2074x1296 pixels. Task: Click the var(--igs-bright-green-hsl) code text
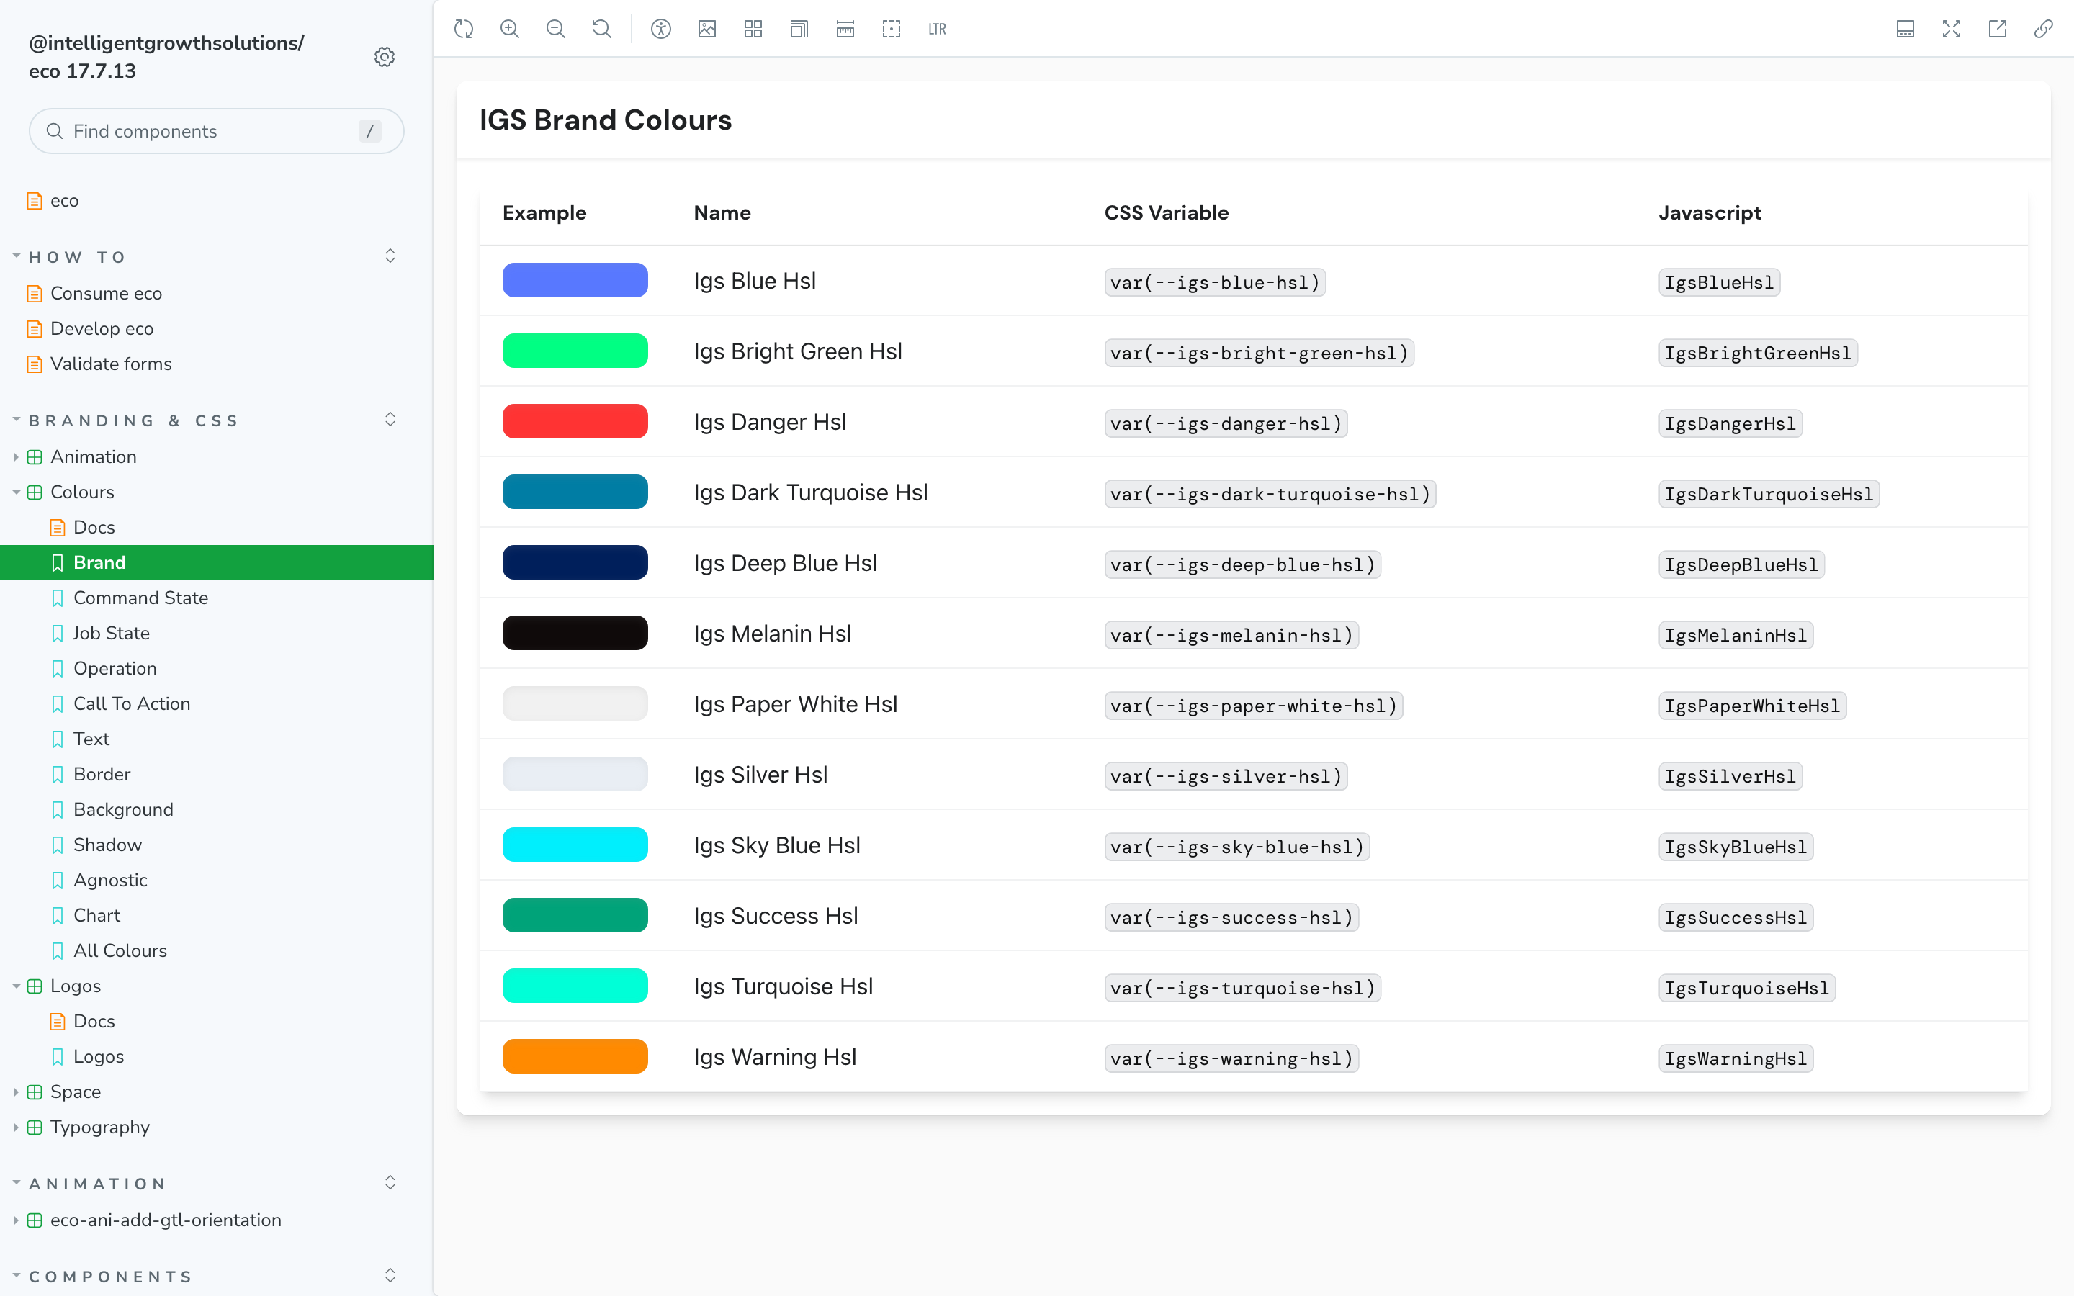pos(1259,353)
